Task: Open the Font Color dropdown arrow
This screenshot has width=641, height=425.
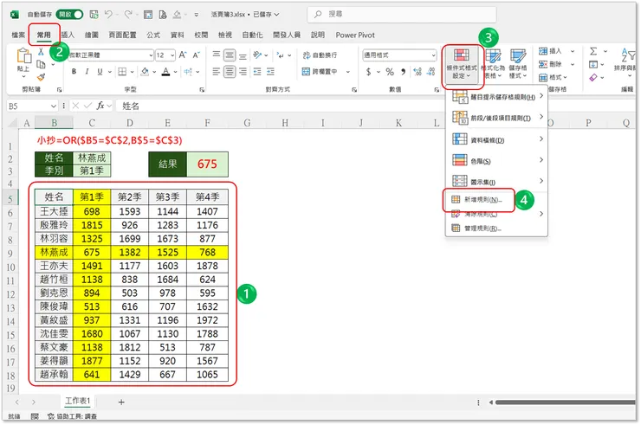Action: (175, 72)
